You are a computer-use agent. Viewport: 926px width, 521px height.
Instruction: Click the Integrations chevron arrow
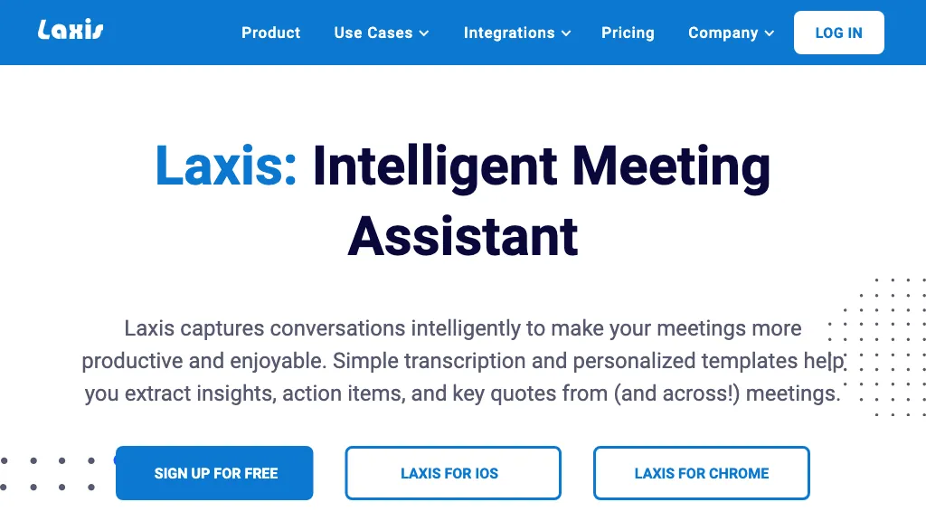[x=567, y=33]
